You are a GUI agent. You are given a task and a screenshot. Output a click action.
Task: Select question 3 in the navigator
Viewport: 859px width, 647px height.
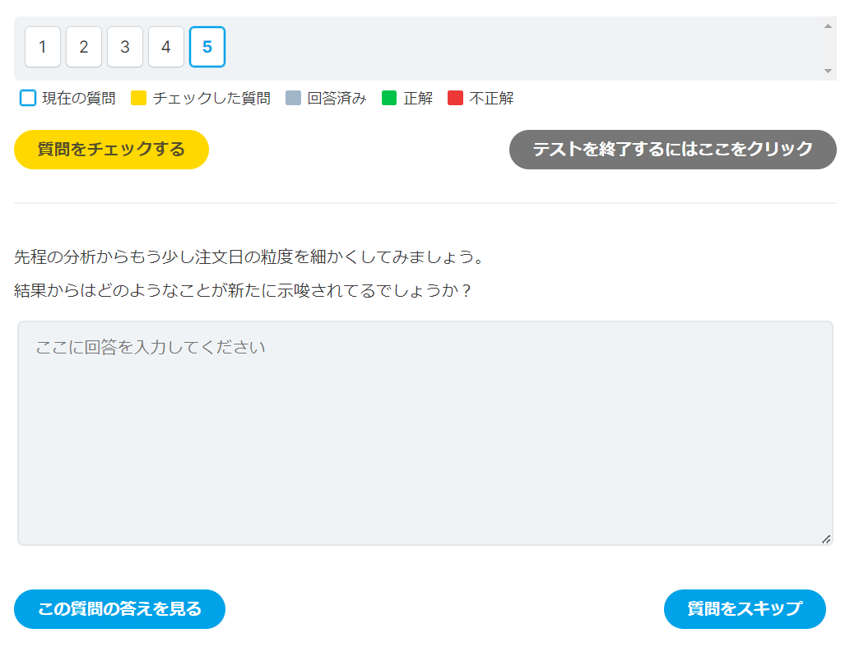pyautogui.click(x=125, y=47)
